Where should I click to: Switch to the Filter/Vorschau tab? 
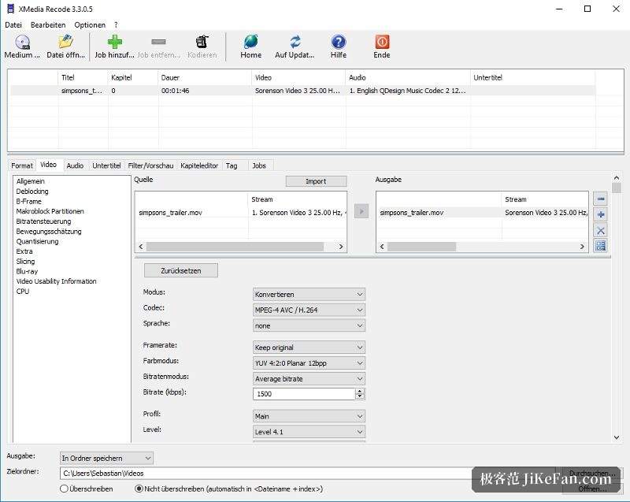[150, 165]
